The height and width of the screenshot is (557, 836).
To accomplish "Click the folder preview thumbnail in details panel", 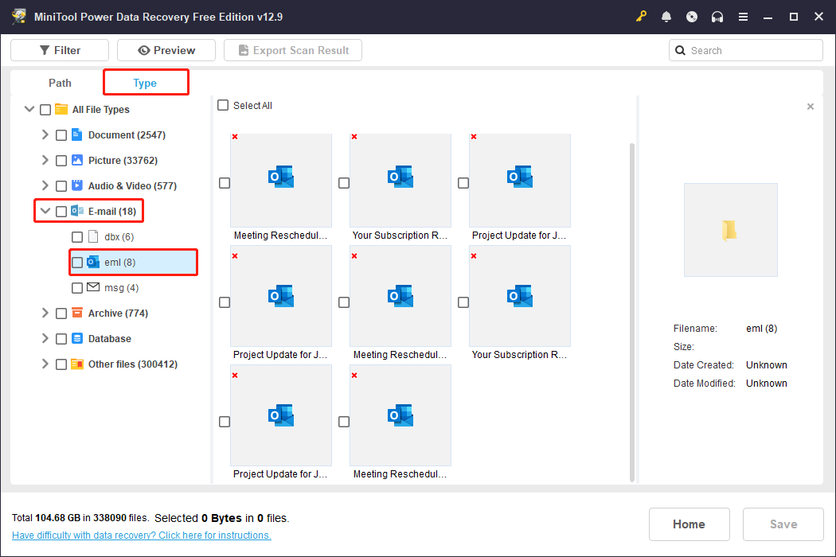I will pos(730,230).
